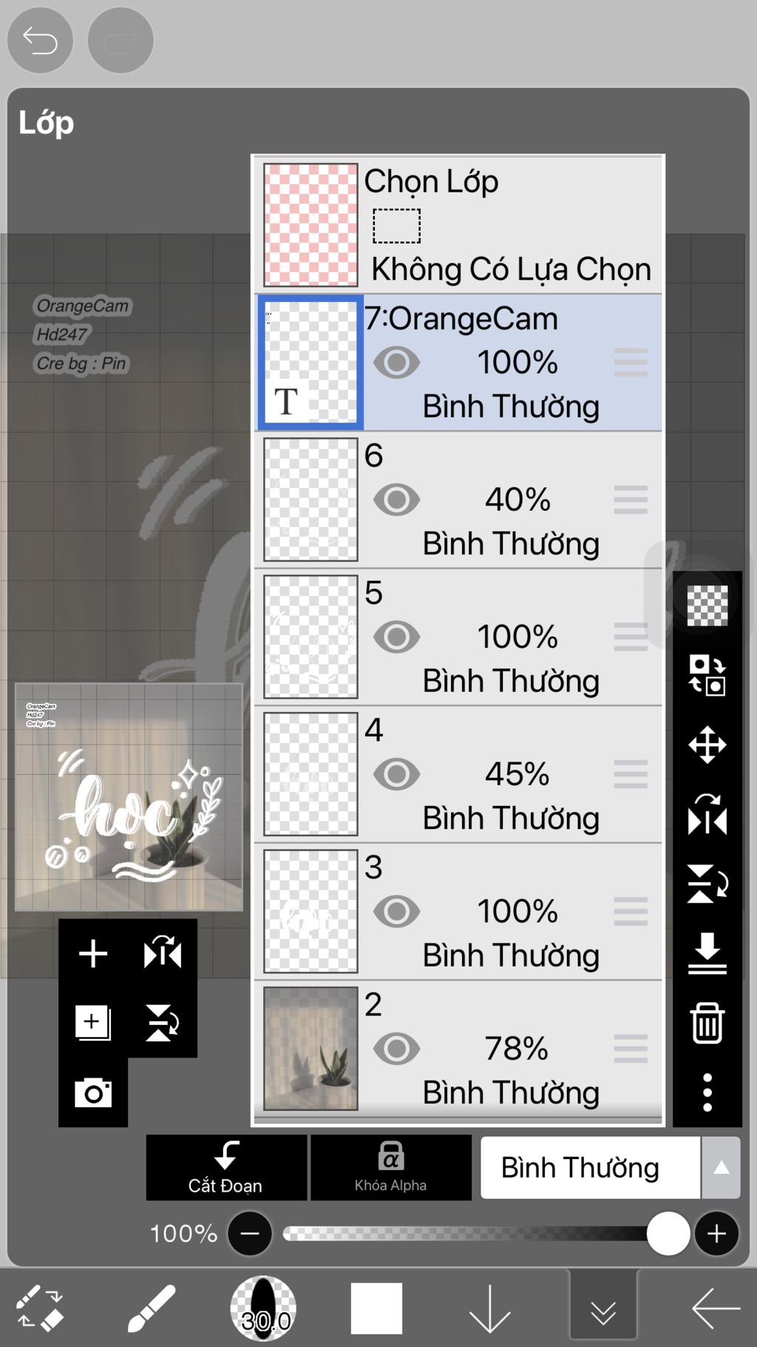Image resolution: width=757 pixels, height=1347 pixels.
Task: Open the three-dot more options menu
Action: (707, 1092)
